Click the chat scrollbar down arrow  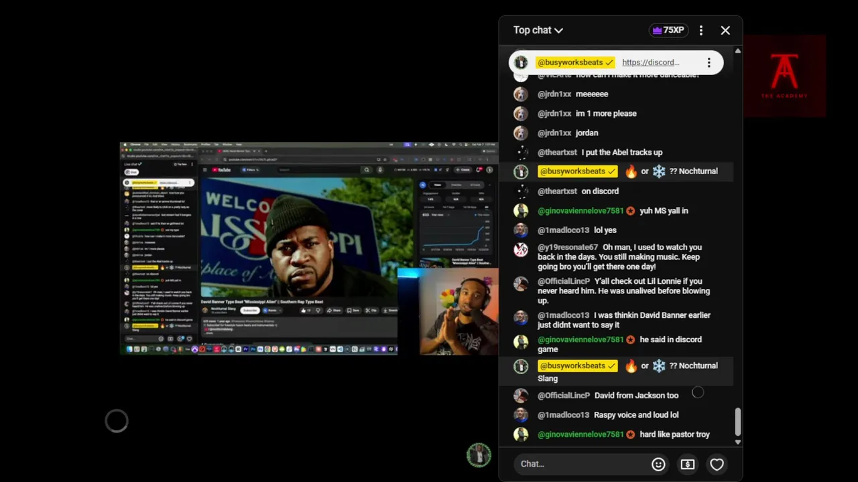[x=738, y=442]
